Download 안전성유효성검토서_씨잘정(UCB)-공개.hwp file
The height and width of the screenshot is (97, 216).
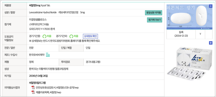pos(57,88)
